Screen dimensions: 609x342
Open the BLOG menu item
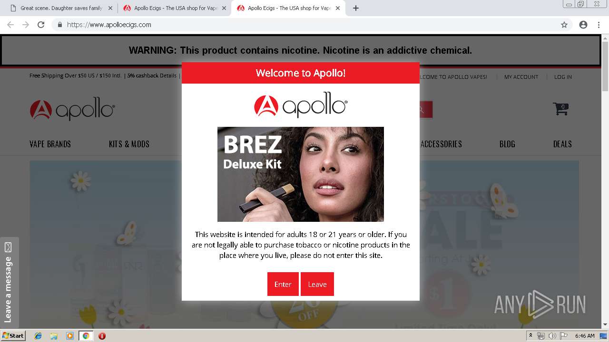click(507, 144)
